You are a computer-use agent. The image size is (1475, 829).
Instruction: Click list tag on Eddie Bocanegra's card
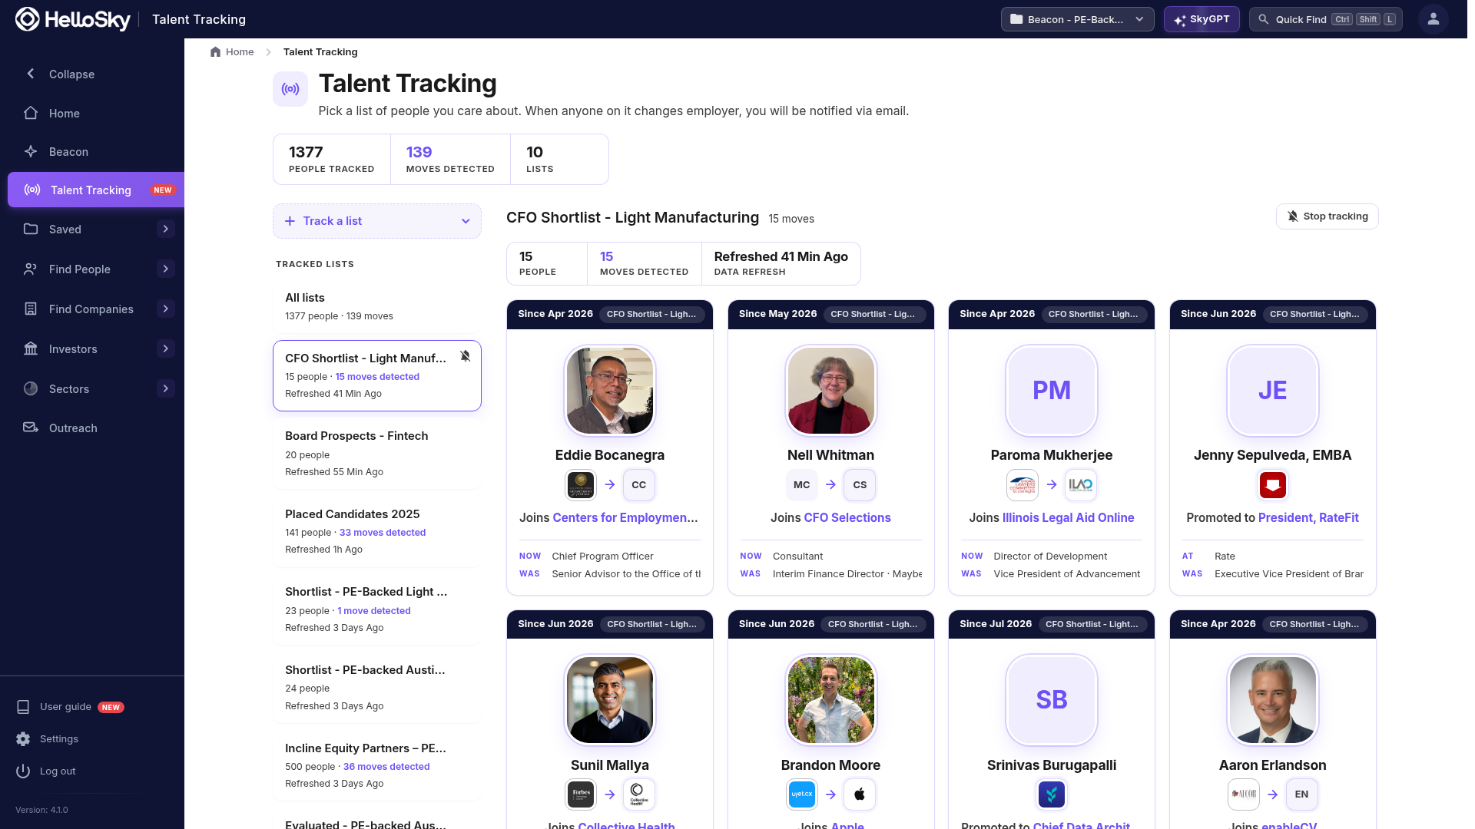[651, 314]
